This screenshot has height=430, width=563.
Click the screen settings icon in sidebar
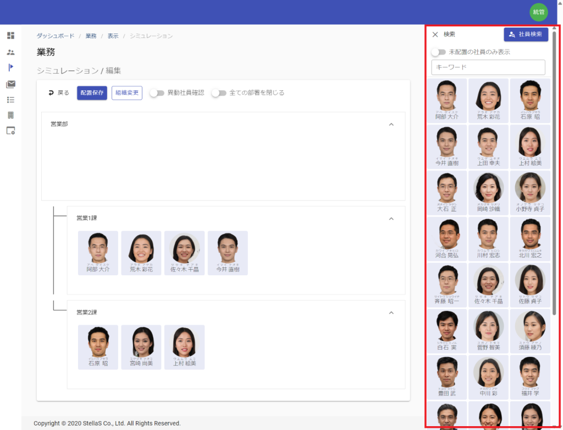coord(10,131)
